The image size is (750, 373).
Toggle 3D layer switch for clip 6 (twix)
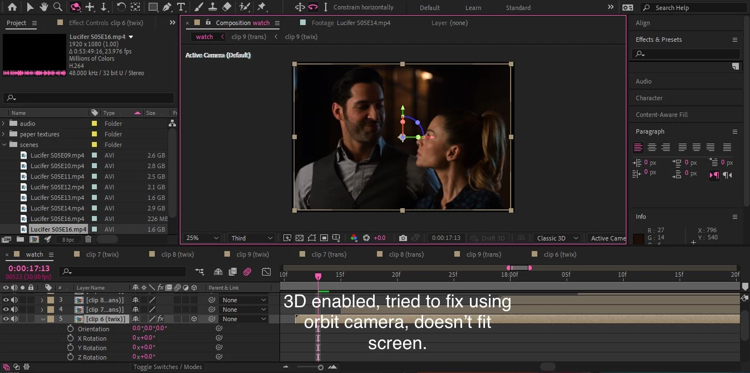pyautogui.click(x=194, y=319)
